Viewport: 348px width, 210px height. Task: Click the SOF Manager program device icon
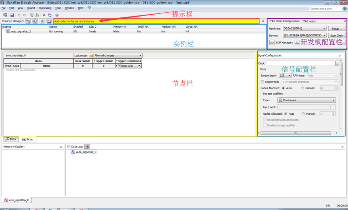[297, 42]
